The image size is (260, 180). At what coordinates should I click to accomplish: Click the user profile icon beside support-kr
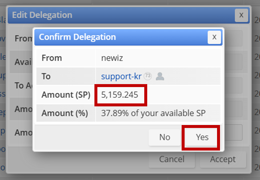[160, 76]
